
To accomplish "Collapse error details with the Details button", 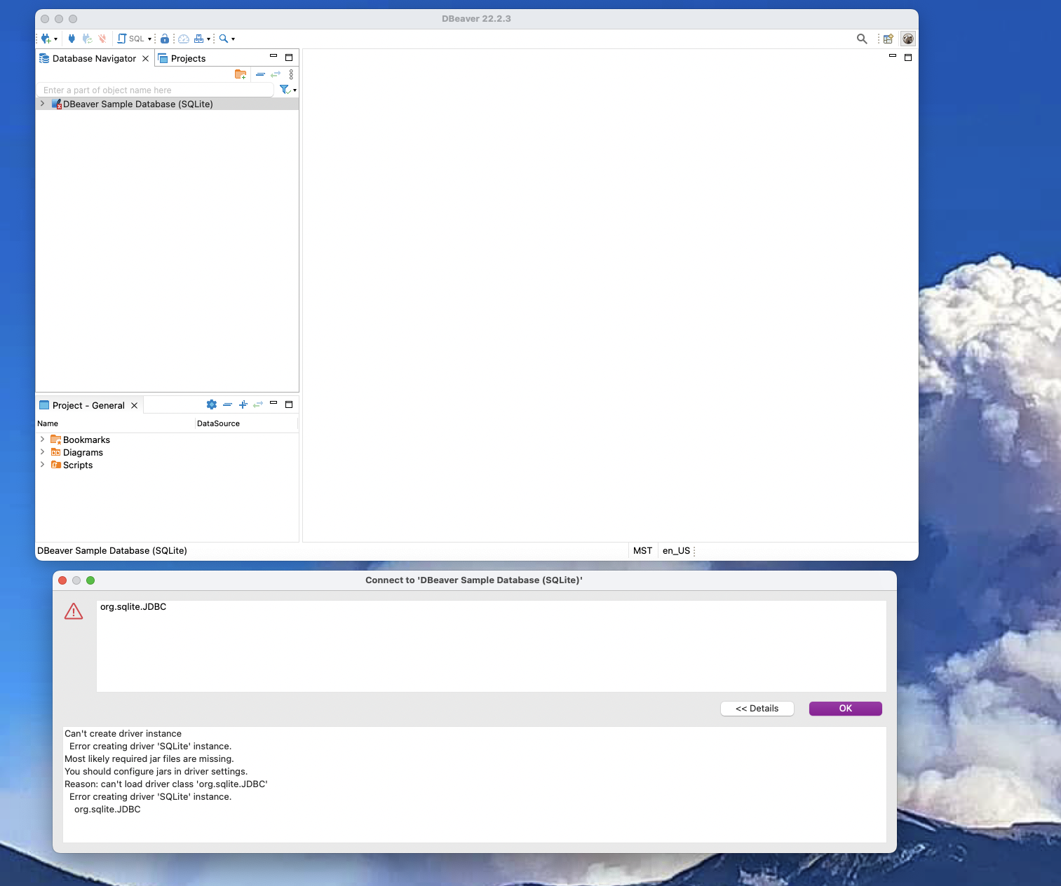I will (757, 708).
